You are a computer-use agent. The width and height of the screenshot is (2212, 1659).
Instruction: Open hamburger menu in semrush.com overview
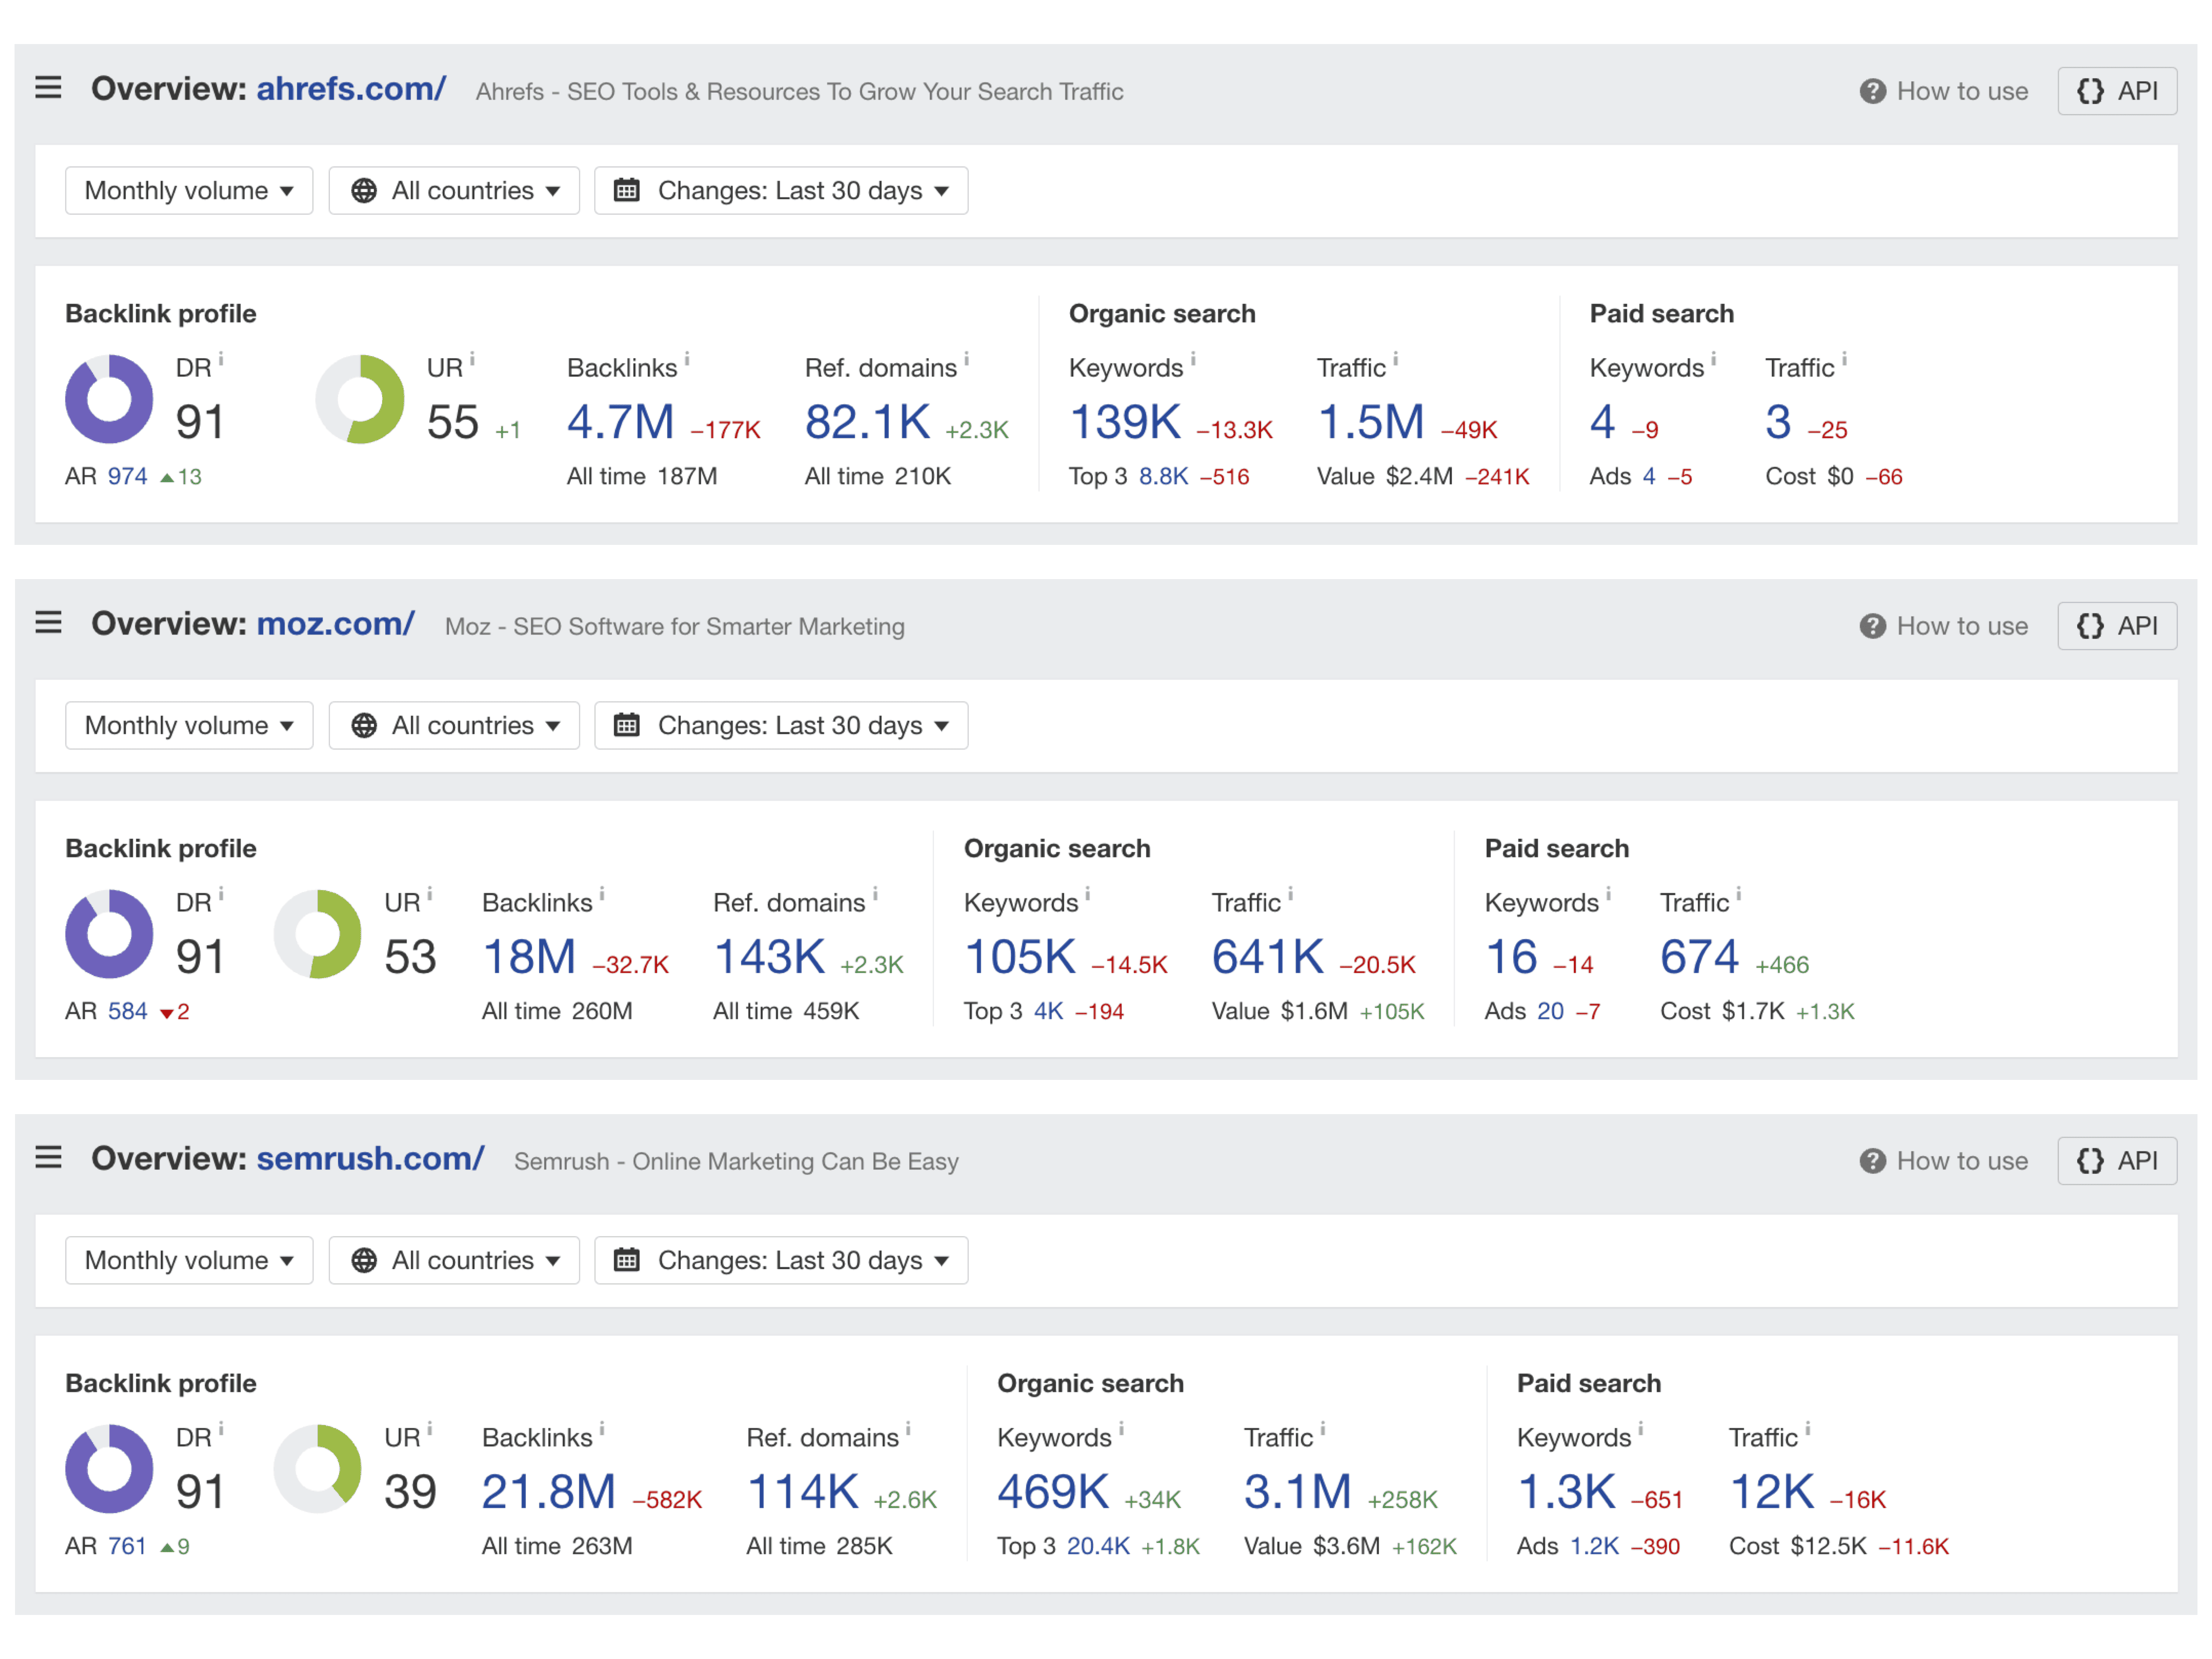48,1158
